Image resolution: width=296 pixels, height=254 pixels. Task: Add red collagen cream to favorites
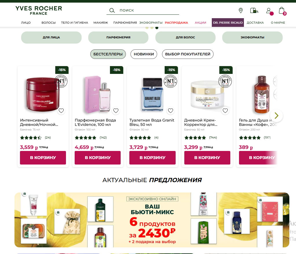pos(61,111)
